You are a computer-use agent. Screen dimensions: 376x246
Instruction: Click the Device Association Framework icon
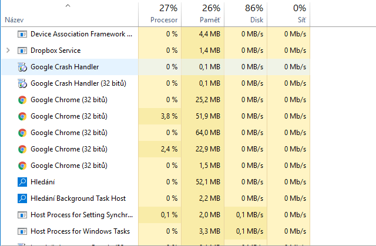click(22, 34)
